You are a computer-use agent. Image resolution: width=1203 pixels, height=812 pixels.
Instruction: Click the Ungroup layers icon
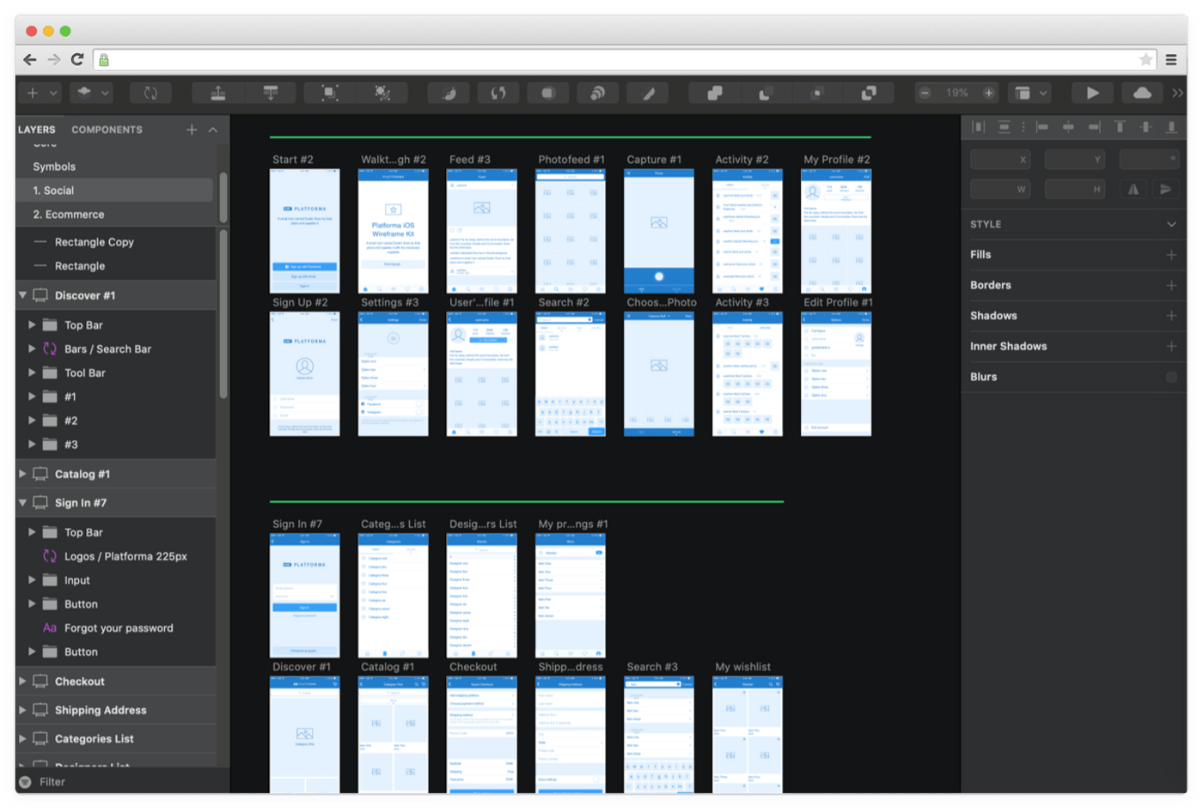pos(382,93)
